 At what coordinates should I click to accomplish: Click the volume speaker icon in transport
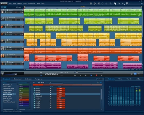tap(2, 74)
